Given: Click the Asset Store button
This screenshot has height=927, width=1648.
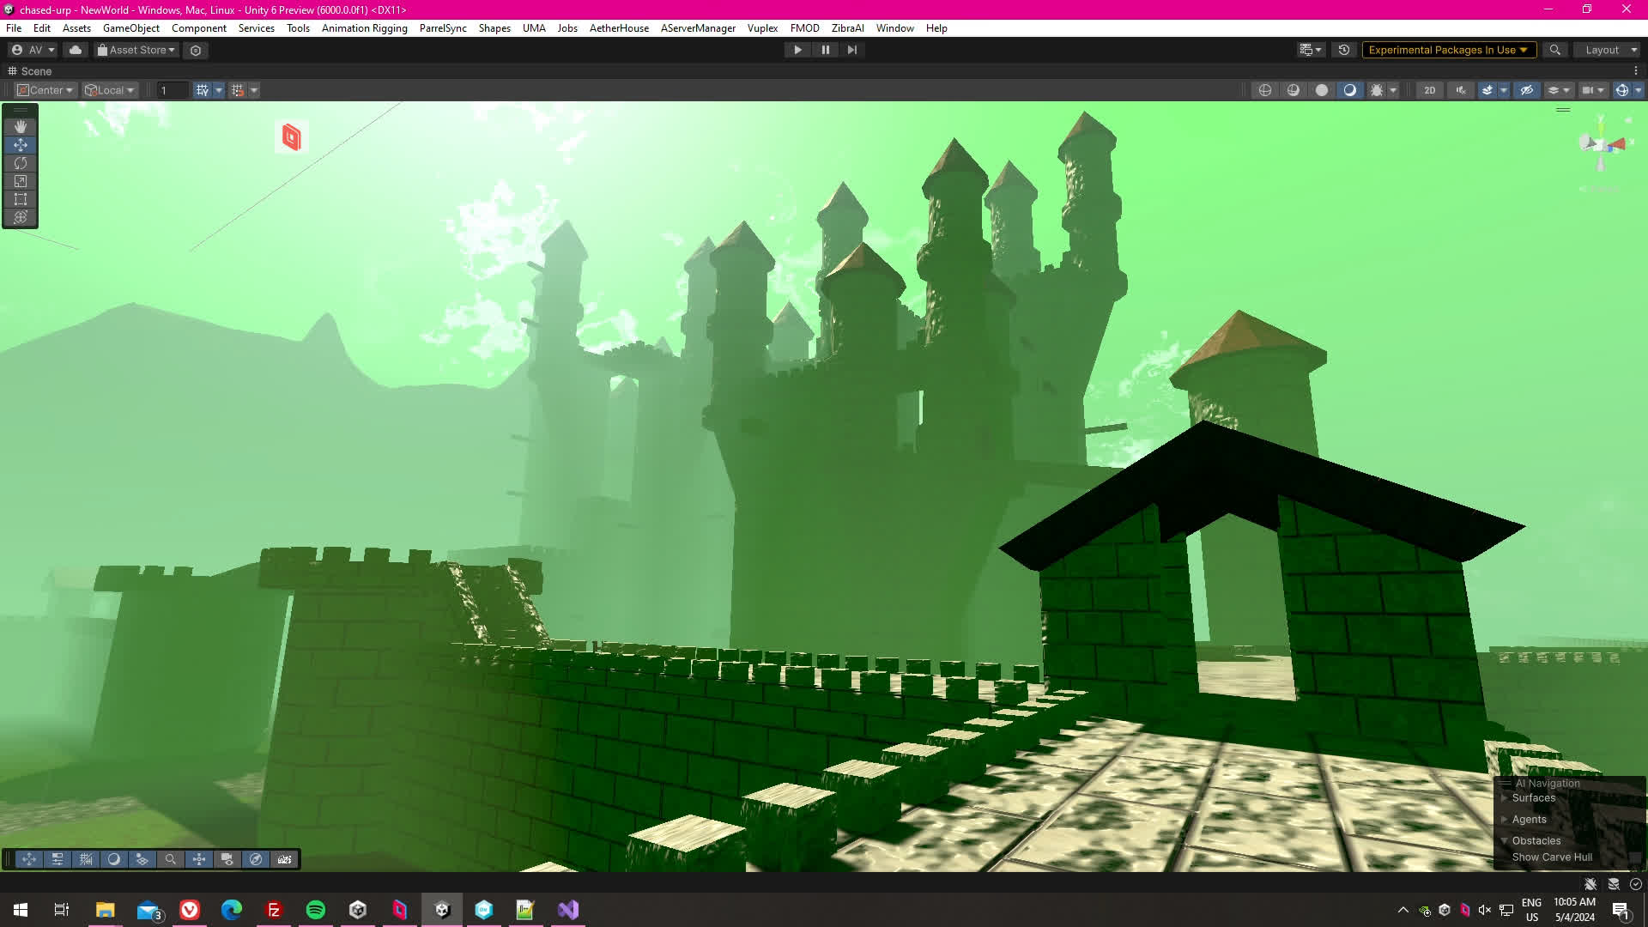Looking at the screenshot, I should click(x=136, y=50).
